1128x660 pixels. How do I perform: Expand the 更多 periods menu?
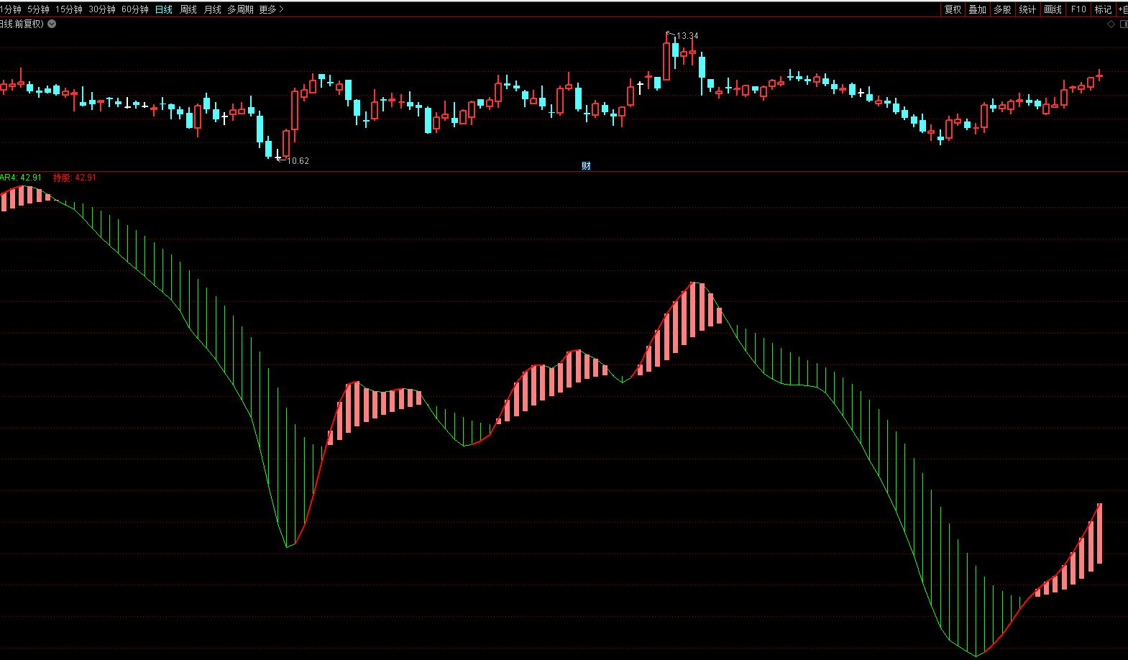[271, 9]
